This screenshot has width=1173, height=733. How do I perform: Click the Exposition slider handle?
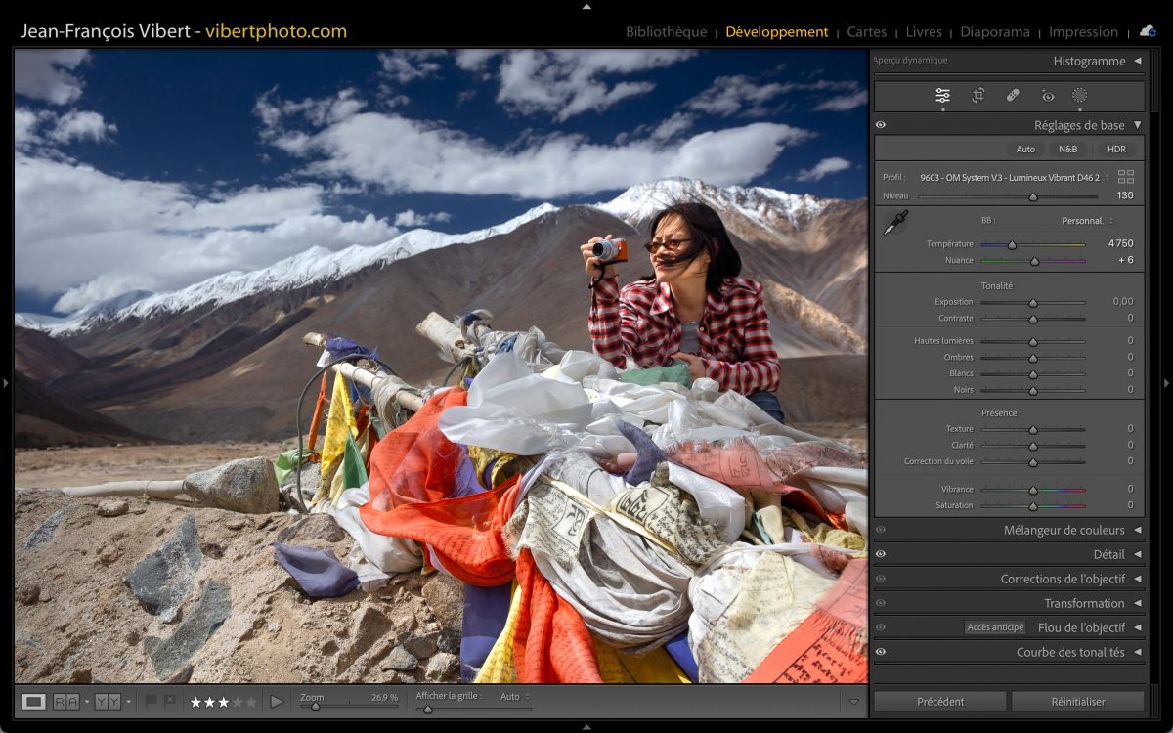1032,302
